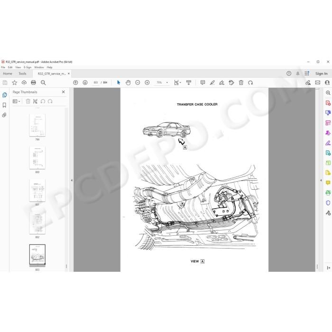This screenshot has width=332, height=332.
Task: Delete the page with the toolbar trash icon
Action: [x=241, y=83]
